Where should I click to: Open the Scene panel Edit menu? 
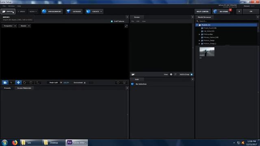click(138, 21)
